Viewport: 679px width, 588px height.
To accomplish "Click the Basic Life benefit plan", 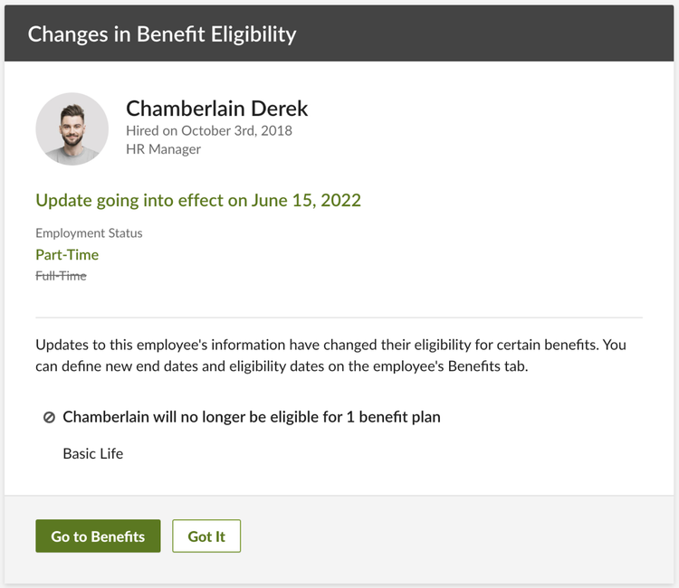I will point(92,453).
